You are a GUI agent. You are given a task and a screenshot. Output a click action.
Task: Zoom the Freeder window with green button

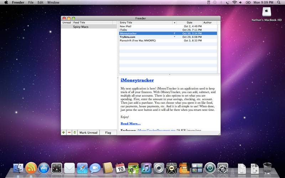tap(73, 18)
